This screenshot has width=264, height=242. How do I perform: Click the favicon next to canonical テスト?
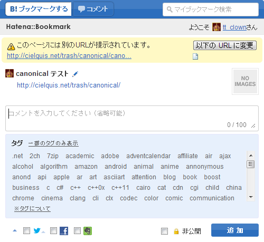coord(10,73)
